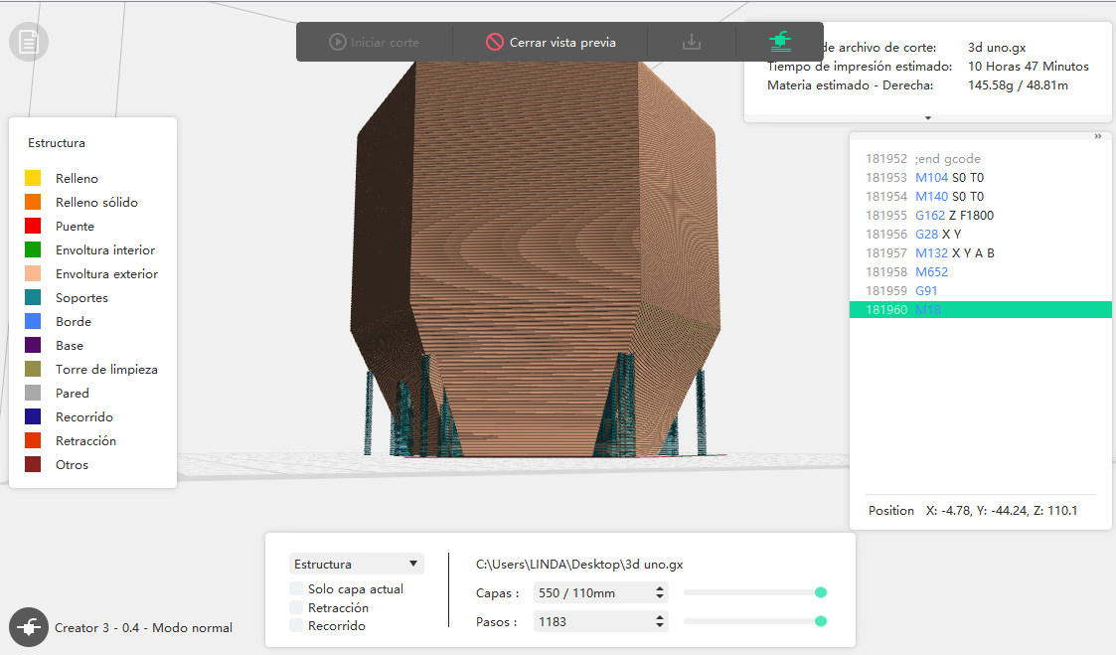Click the 10 Horas 47 Minutos estimate
Screen dimensions: 1116x655
1028,67
